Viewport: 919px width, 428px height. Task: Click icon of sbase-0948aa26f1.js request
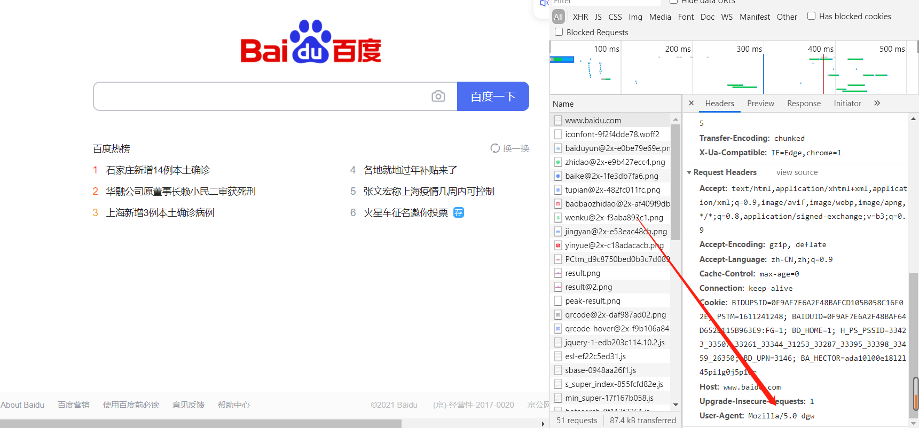click(558, 370)
